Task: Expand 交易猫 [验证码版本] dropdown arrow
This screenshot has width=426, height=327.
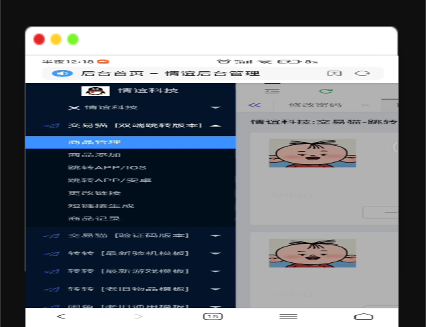Action: (x=216, y=235)
